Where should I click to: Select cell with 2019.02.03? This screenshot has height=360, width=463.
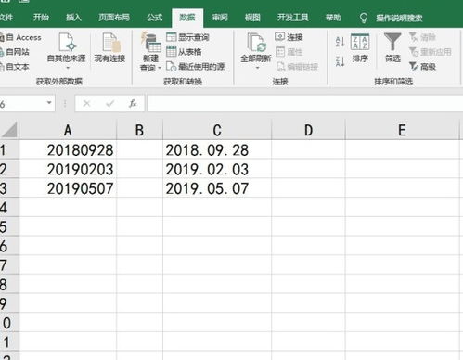(x=217, y=169)
